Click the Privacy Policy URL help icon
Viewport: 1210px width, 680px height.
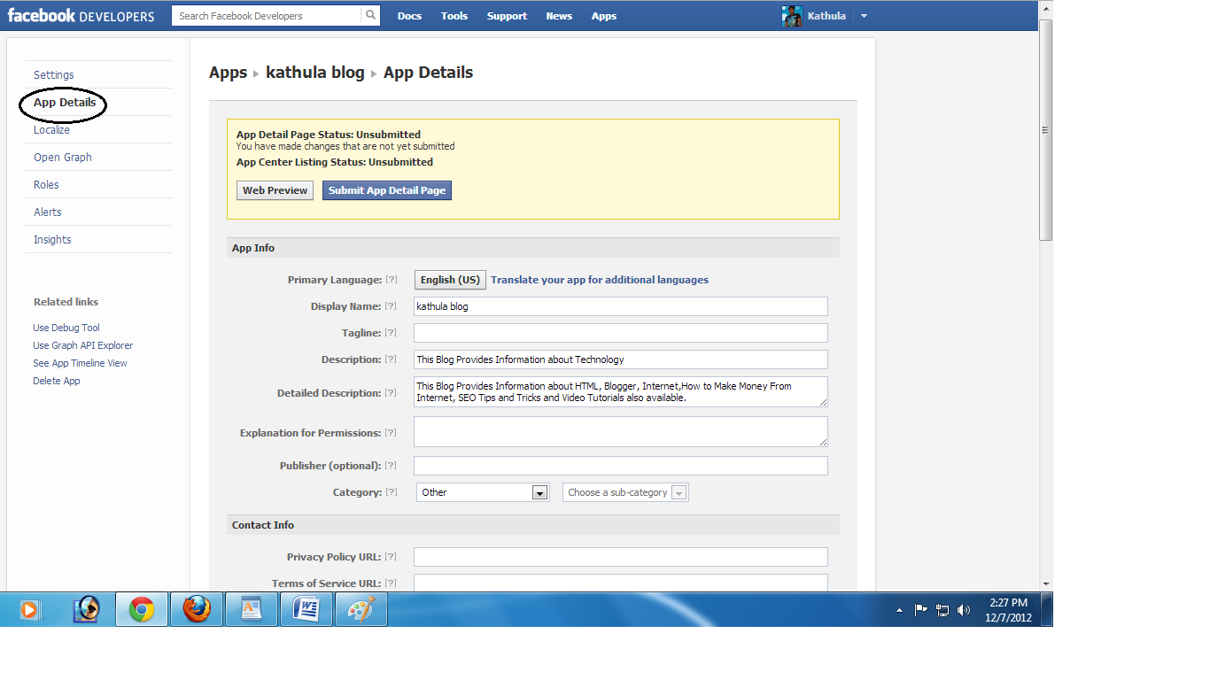[x=392, y=556]
